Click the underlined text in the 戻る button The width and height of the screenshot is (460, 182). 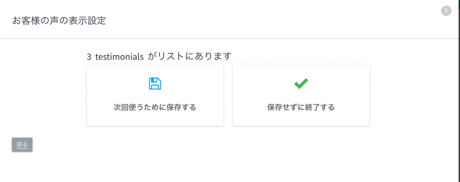[22, 144]
